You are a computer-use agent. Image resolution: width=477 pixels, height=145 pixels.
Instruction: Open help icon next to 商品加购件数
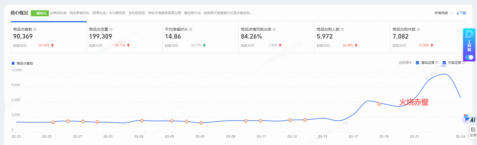[418, 29]
